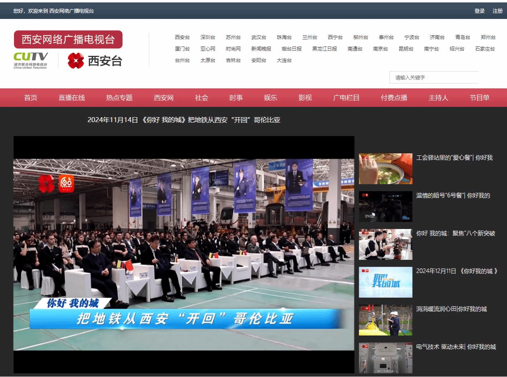The width and height of the screenshot is (507, 377).
Task: Open the 电气技术 驱动未来 video thumbnail
Action: pos(385,358)
